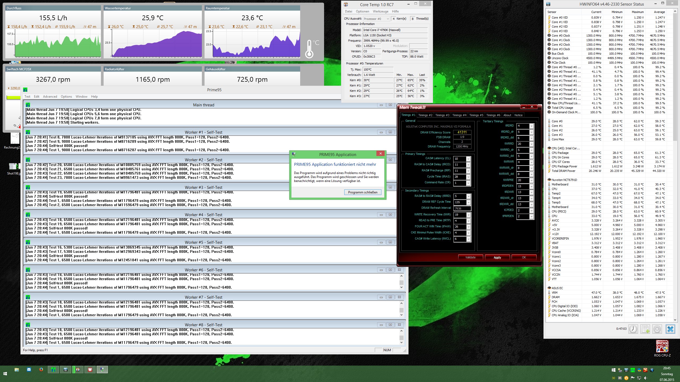Click Worker #8 scrollbar down arrow
The width and height of the screenshot is (680, 382).
pyautogui.click(x=401, y=342)
